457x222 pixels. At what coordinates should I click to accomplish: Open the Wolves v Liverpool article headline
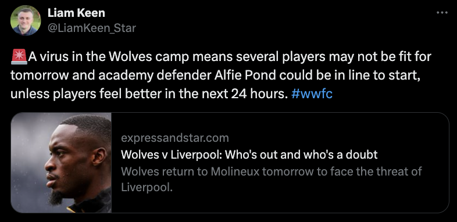(x=249, y=155)
